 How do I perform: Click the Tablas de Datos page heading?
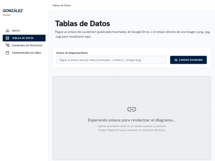coord(82,23)
